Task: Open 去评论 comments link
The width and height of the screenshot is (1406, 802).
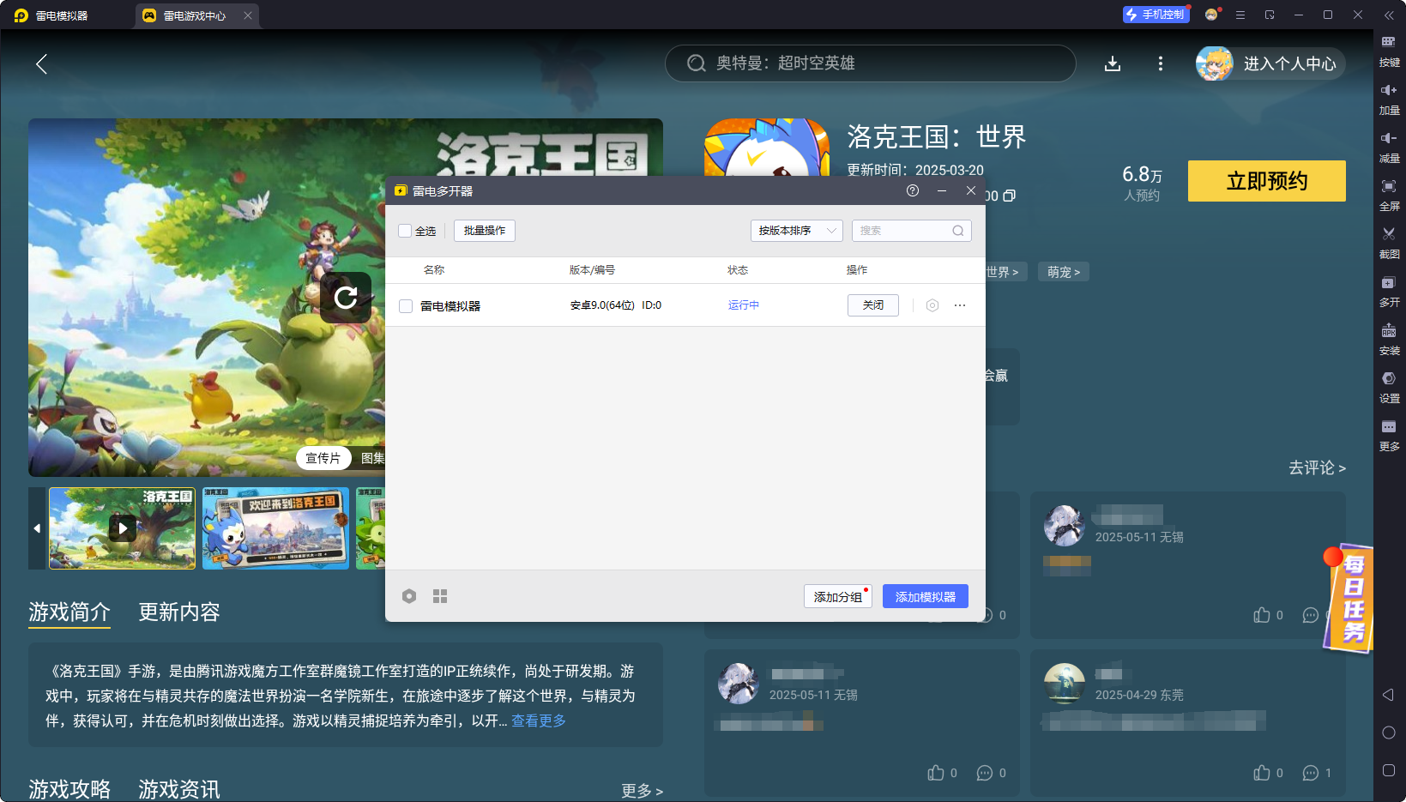Action: tap(1317, 467)
